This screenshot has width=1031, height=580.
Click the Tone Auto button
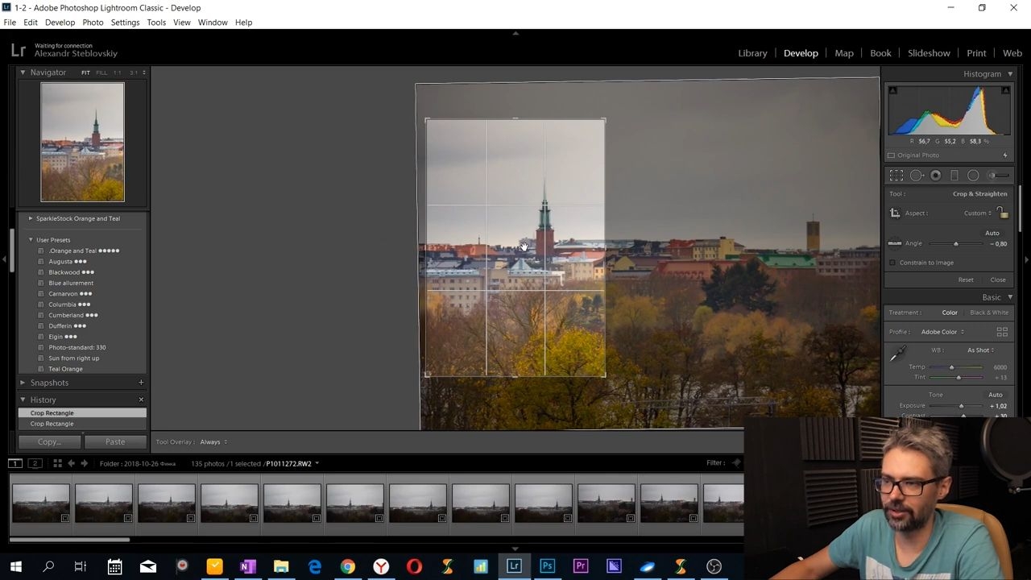pos(996,395)
